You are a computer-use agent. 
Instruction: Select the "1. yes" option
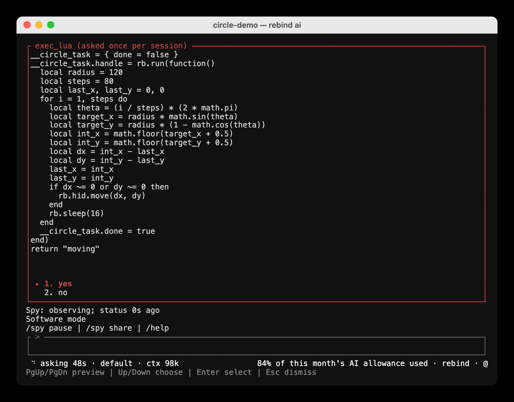coord(58,284)
